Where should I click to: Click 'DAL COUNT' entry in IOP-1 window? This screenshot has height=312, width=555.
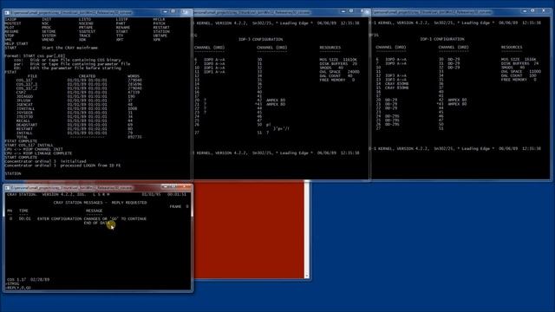519,75
